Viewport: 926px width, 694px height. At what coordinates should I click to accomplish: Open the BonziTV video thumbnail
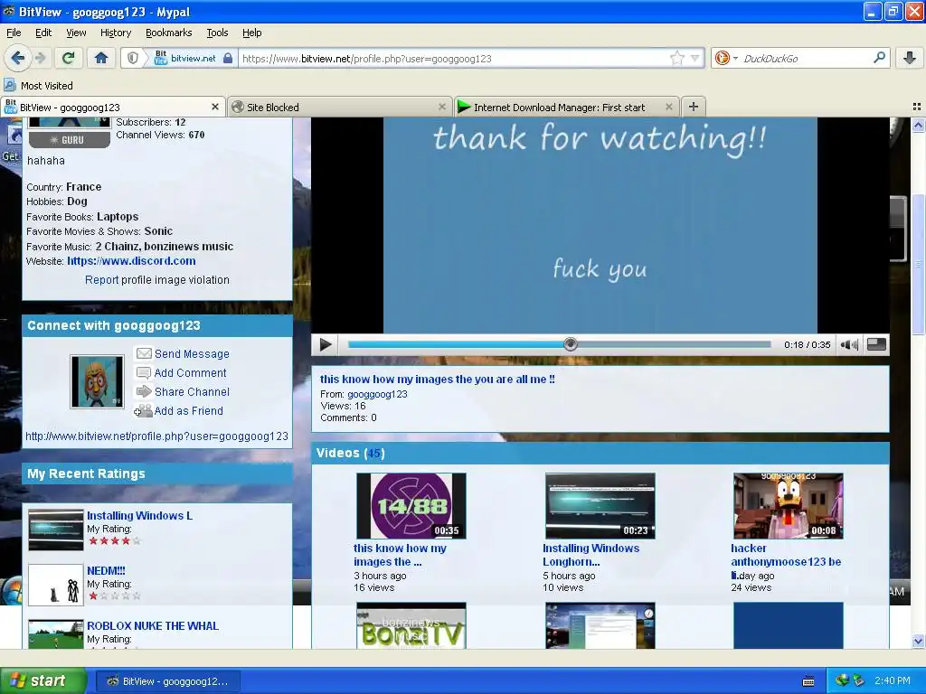[x=411, y=625]
